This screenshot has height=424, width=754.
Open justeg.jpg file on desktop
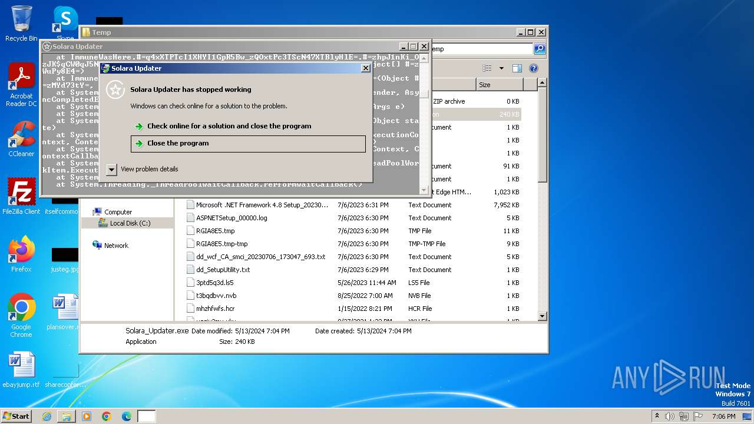click(65, 260)
